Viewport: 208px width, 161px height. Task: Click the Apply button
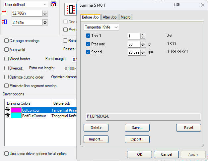193,154
